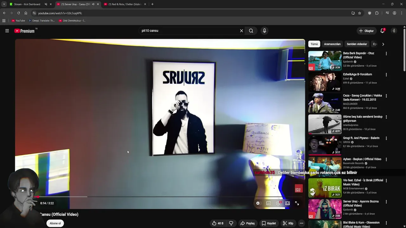
Task: Open options for Vio İz Bırak video
Action: pos(386,180)
